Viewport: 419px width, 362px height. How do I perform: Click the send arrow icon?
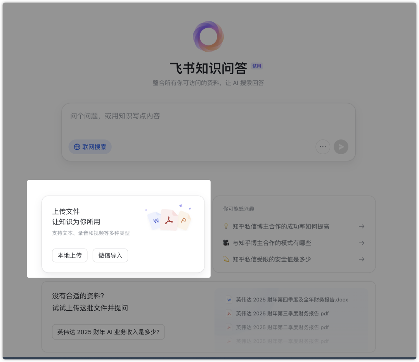point(341,147)
